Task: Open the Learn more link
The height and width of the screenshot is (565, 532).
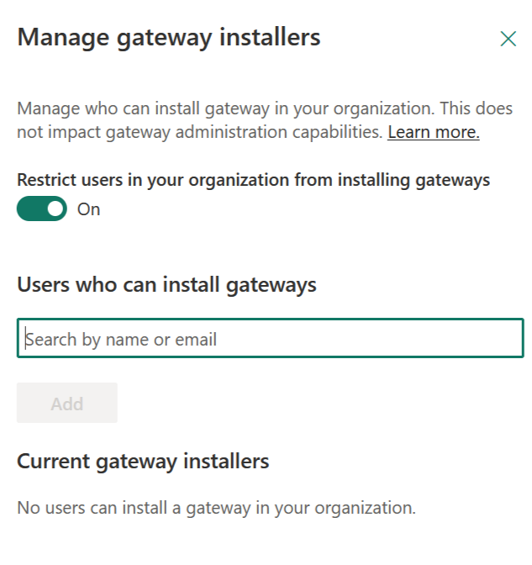Action: 433,132
